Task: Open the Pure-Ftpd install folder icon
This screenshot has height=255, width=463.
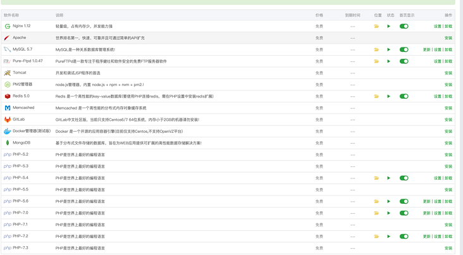Action: (376, 61)
